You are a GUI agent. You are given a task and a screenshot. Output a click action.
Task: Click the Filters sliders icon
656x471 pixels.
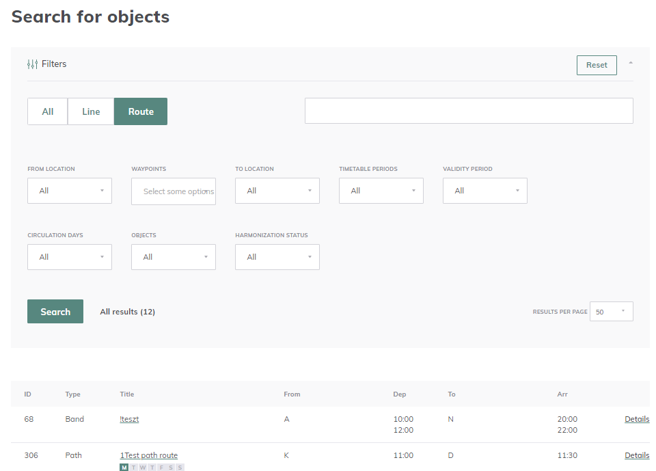pos(32,64)
